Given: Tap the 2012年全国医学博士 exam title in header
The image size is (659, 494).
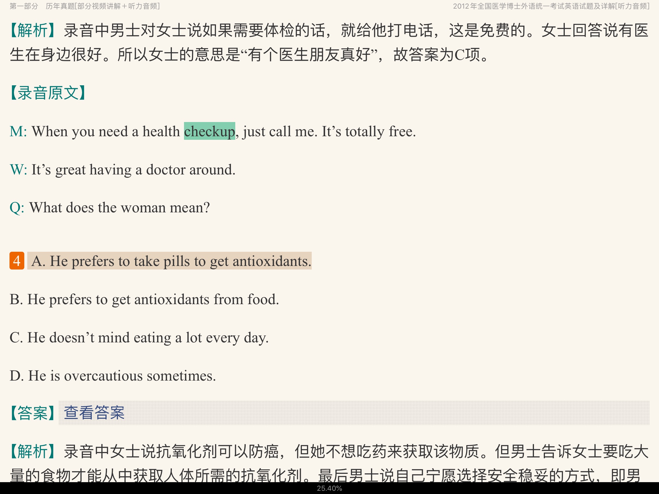Looking at the screenshot, I should 551,6.
